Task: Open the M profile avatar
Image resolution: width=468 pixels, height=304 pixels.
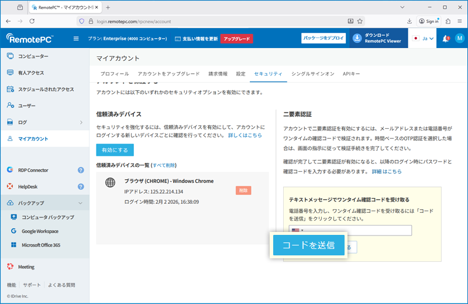Action: [460, 38]
